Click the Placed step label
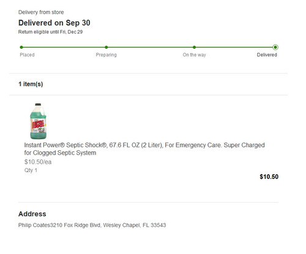This screenshot has height=254, width=306. 27,55
